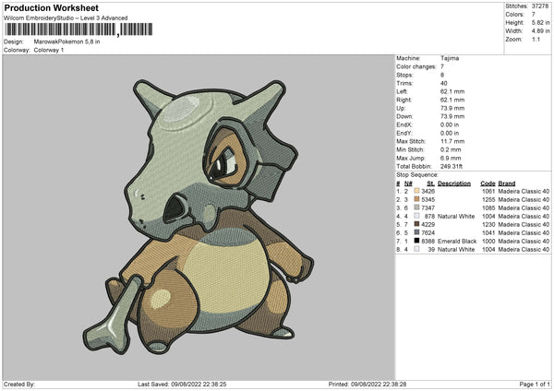Select the Height value 5.82 in
Image resolution: width=554 pixels, height=391 pixels.
pos(540,22)
